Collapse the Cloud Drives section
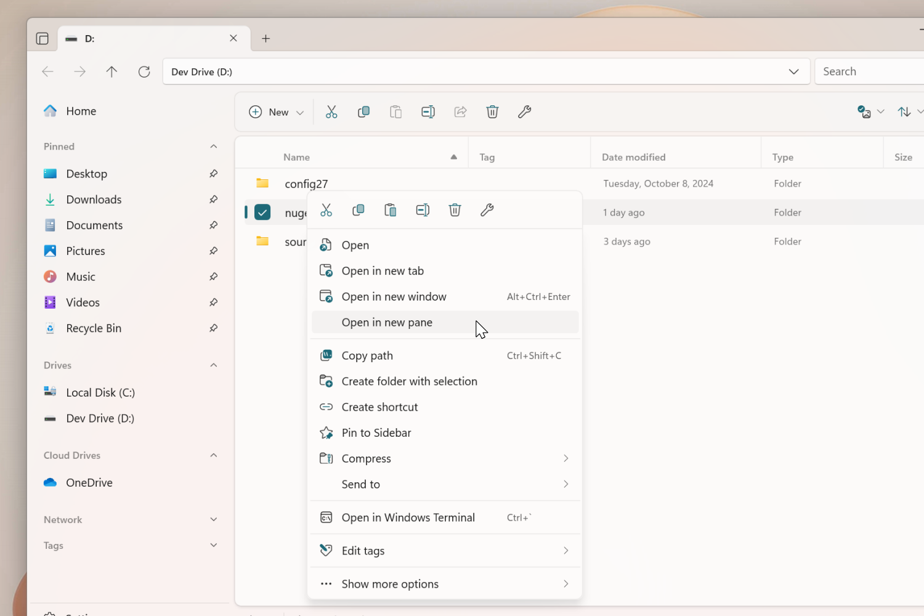924x616 pixels. click(213, 455)
